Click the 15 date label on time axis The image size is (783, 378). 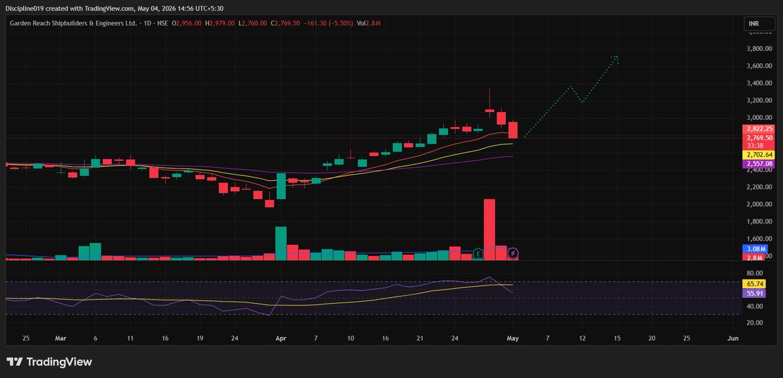[x=617, y=339]
